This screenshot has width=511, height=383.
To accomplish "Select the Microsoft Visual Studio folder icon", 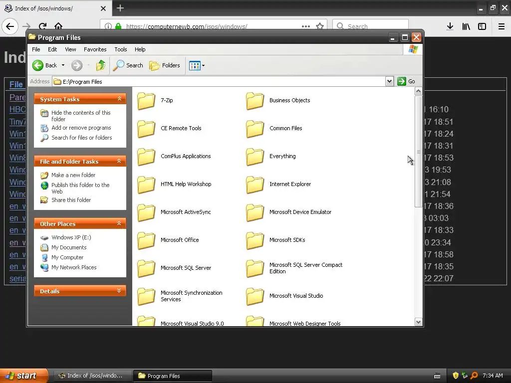I will coord(255,297).
